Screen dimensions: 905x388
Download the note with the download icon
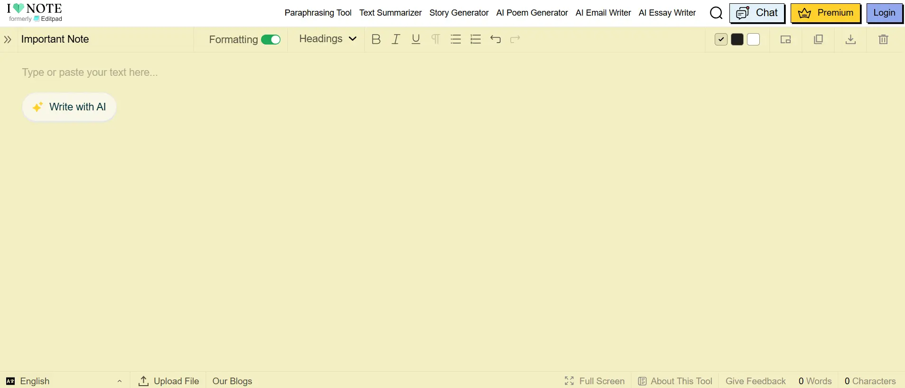click(850, 39)
